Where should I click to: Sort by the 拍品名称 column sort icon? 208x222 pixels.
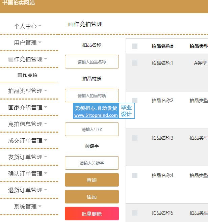(x=172, y=46)
